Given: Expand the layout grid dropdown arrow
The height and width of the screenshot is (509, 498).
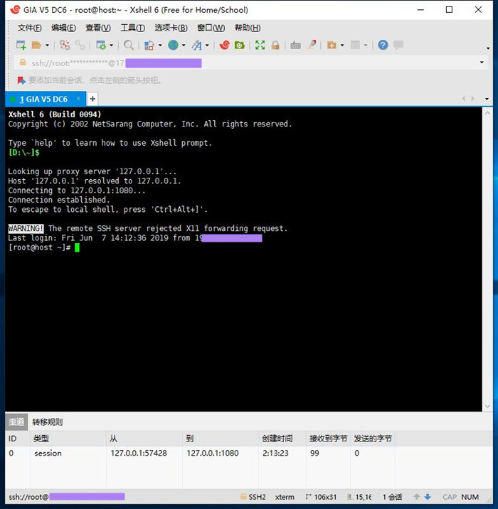Looking at the screenshot, I should click(366, 45).
